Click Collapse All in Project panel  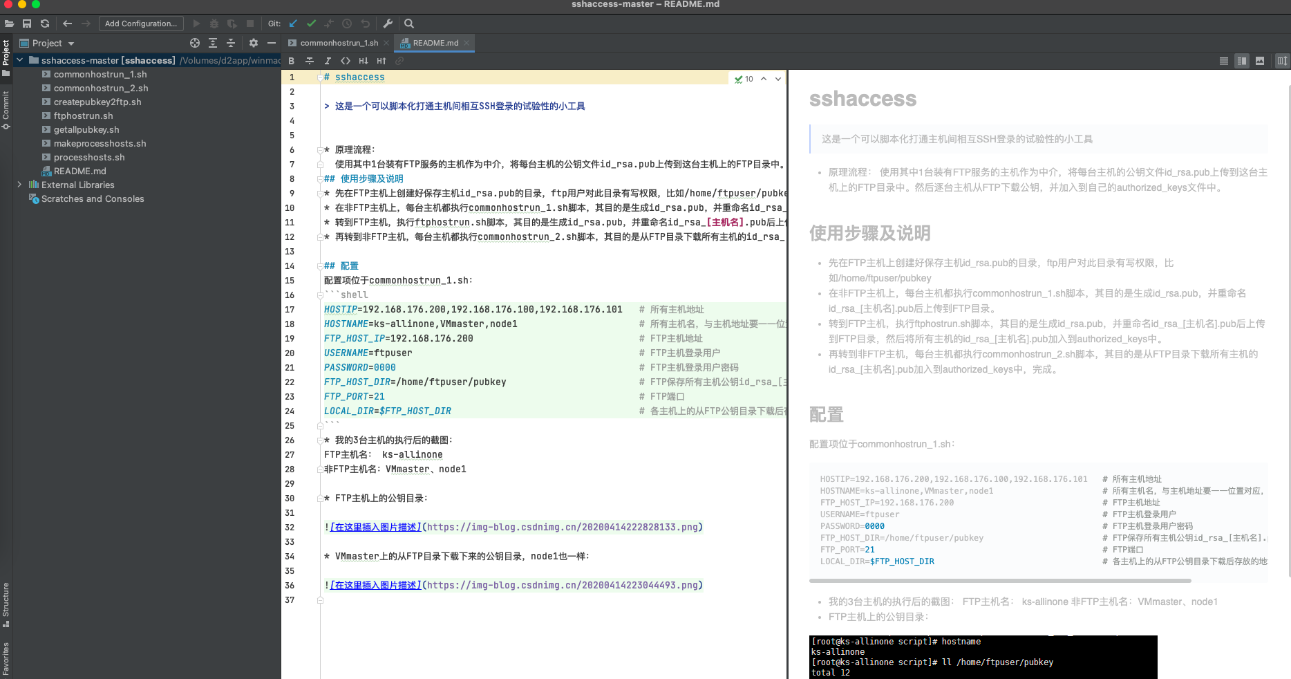pyautogui.click(x=231, y=43)
